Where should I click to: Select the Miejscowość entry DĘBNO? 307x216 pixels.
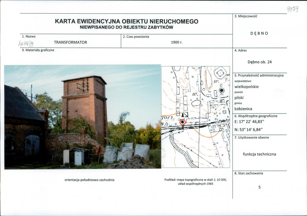[259, 33]
